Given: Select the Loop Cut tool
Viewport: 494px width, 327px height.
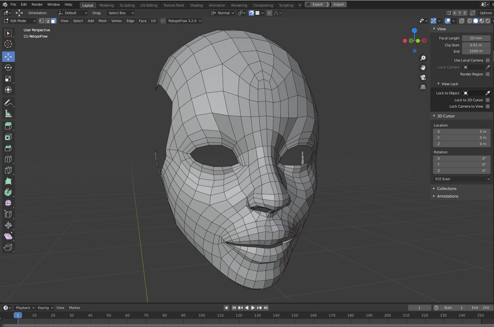Looking at the screenshot, I should click(x=8, y=159).
